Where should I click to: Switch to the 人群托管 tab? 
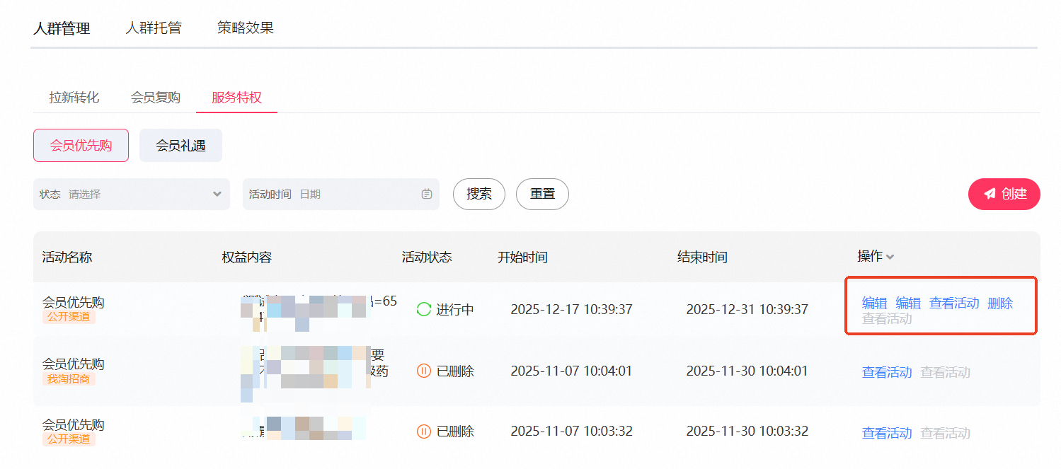point(154,28)
